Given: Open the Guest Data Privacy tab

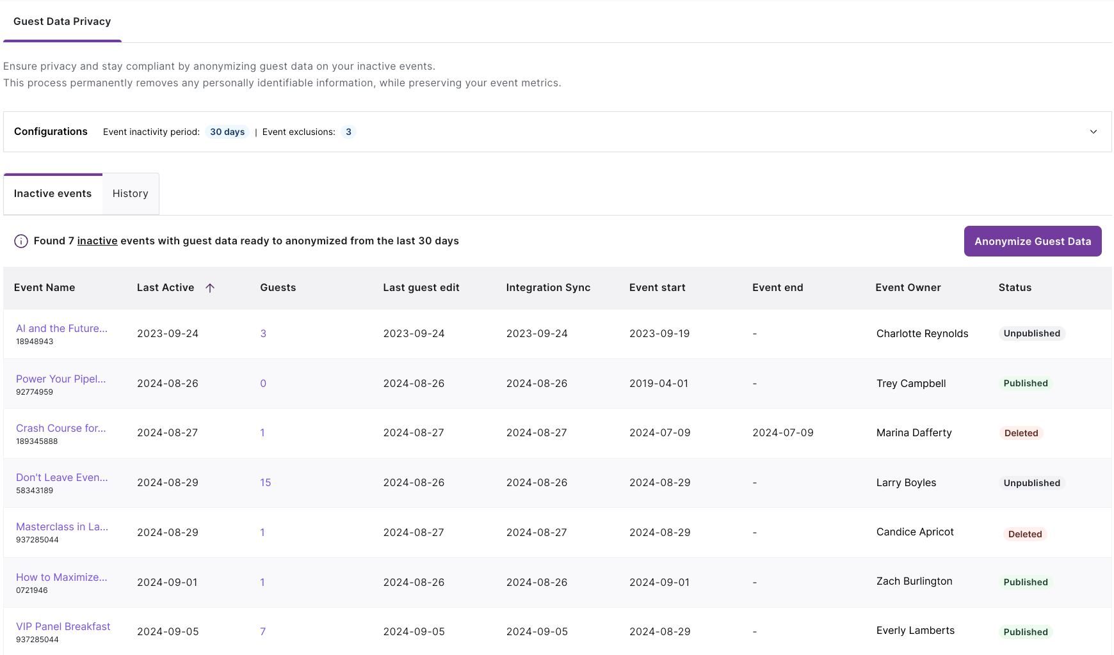Looking at the screenshot, I should pos(62,21).
